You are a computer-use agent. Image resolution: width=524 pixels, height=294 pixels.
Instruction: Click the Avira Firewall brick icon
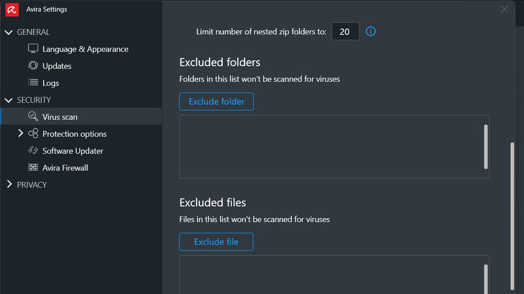(x=33, y=168)
